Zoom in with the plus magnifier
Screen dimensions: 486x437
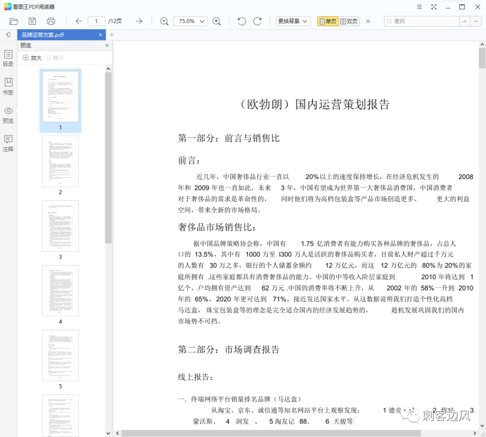[x=216, y=21]
